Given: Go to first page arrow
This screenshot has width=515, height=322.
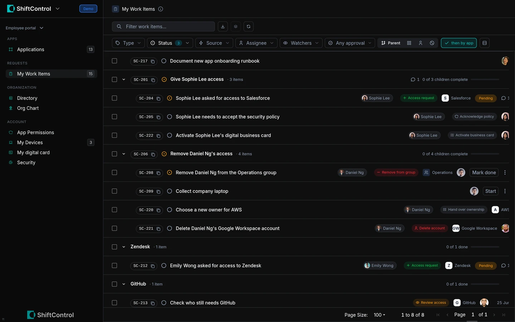Looking at the screenshot, I should [x=438, y=315].
